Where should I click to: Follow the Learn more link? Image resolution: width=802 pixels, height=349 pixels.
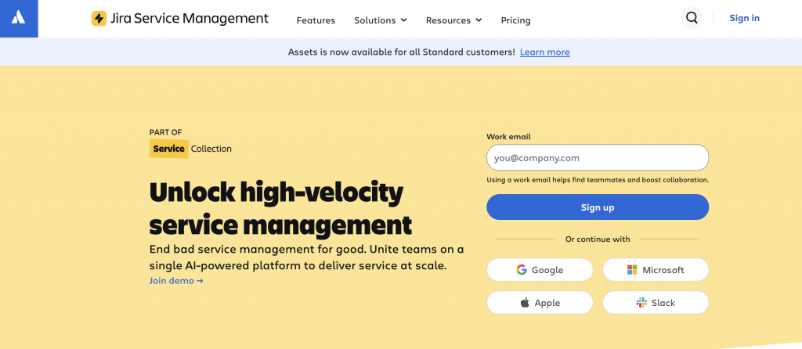(545, 52)
